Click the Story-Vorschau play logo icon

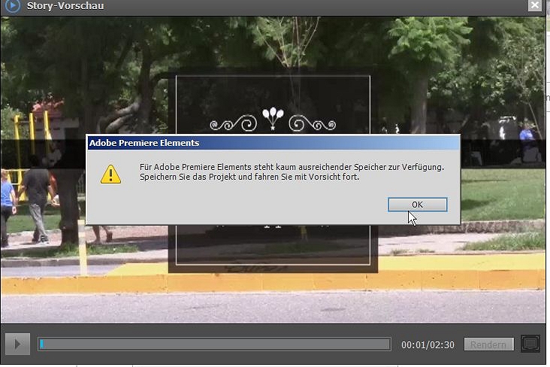pos(13,5)
